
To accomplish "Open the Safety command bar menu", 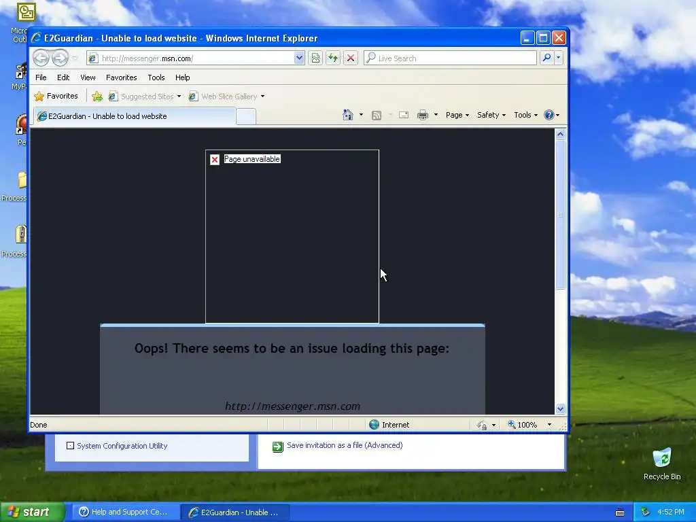I will [x=491, y=115].
